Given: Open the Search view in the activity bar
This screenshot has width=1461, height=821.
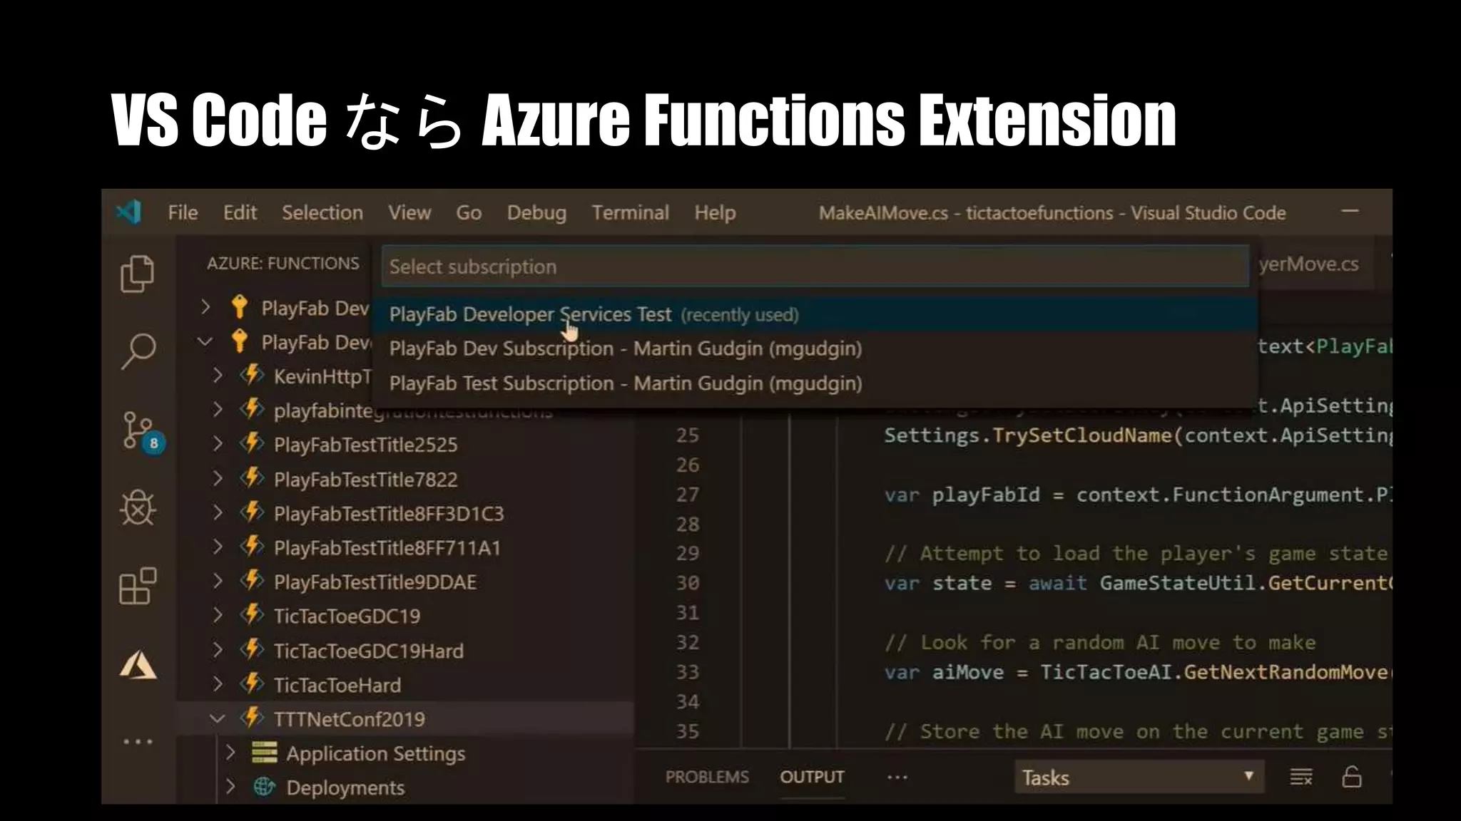Looking at the screenshot, I should (x=138, y=351).
